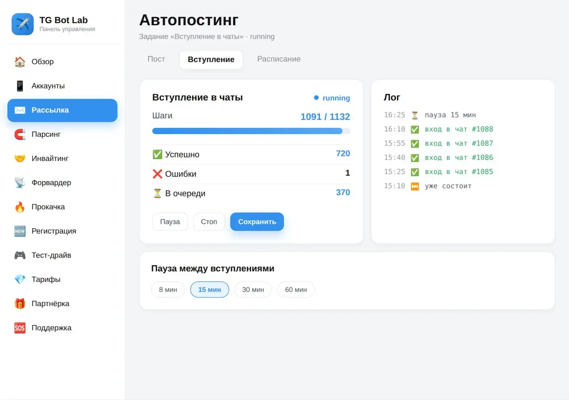
Task: Click the green check icon beside Успешно
Action: point(157,154)
